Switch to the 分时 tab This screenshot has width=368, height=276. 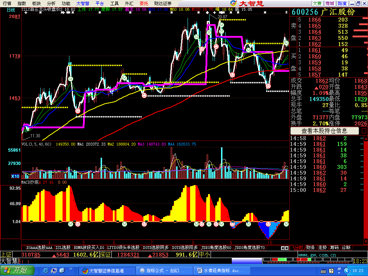pyautogui.click(x=298, y=248)
